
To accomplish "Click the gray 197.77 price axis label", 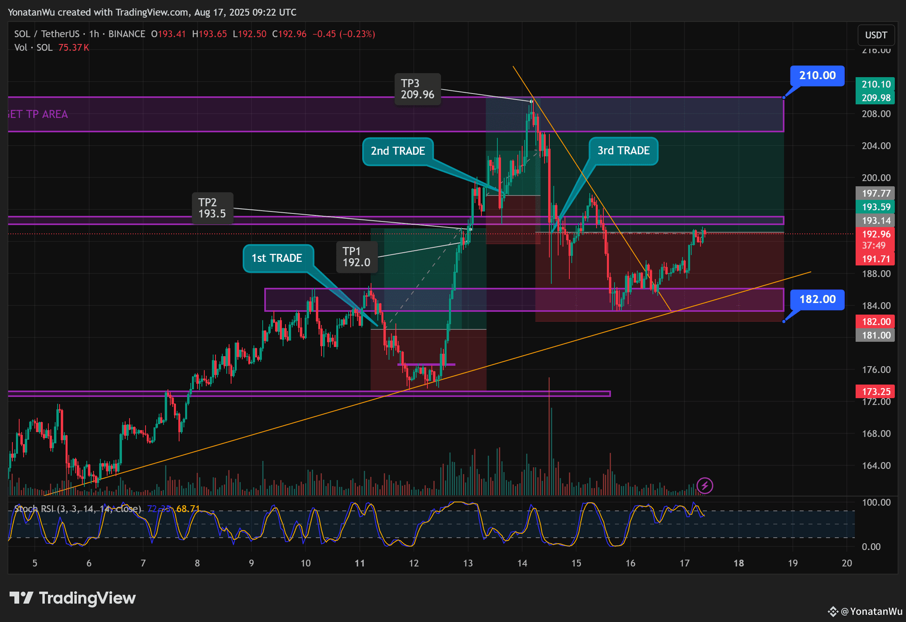I will point(875,193).
